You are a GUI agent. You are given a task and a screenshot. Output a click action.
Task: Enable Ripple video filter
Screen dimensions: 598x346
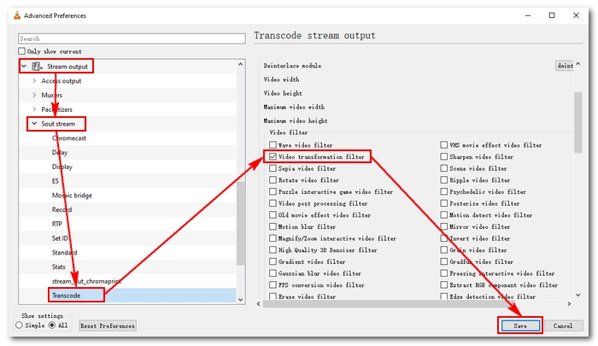click(444, 180)
